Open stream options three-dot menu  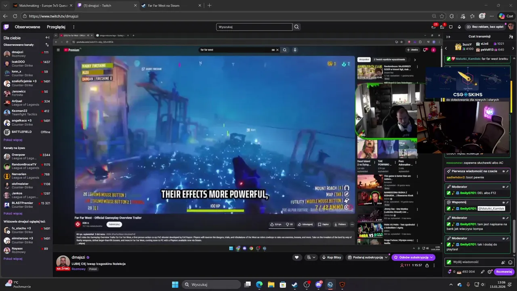click(434, 266)
